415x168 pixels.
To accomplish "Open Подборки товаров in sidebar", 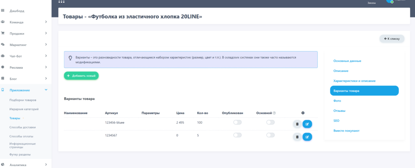I will pos(23,100).
